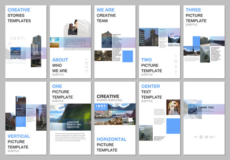
Task: Click the glass building photo in the Center Text card
Action: coord(146,133)
